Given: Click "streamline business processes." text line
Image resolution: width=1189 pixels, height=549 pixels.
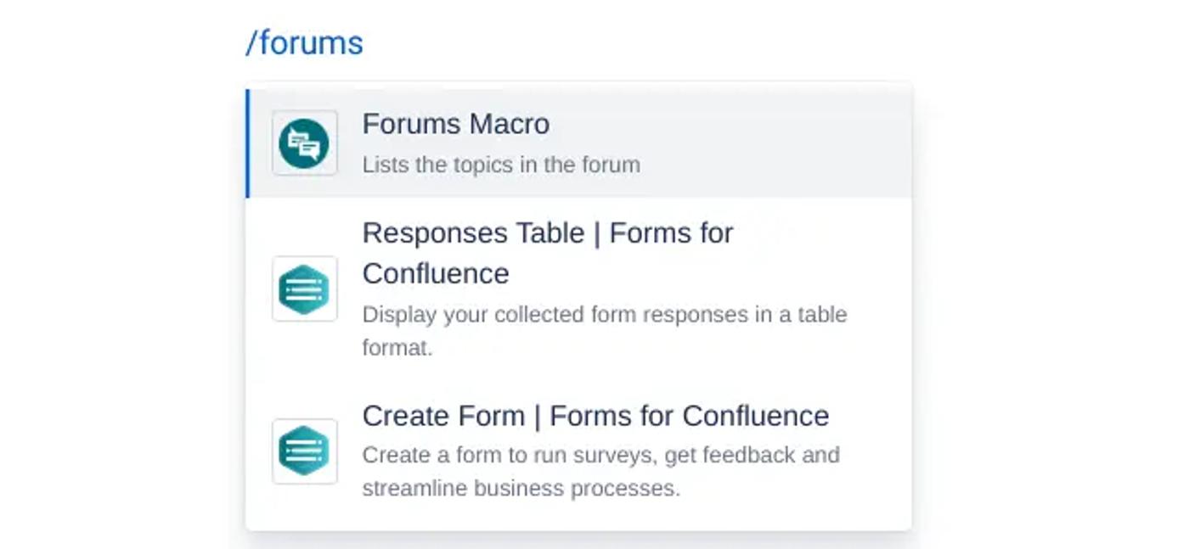Looking at the screenshot, I should (x=521, y=489).
